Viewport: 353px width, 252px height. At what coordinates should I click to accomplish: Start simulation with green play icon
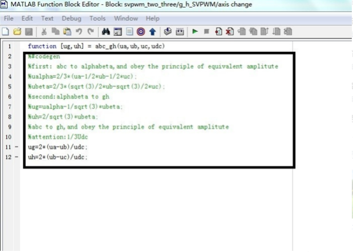pos(195,32)
